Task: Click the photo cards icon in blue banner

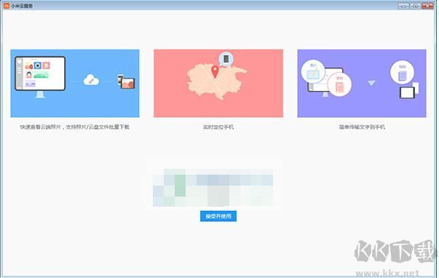Action: (126, 82)
